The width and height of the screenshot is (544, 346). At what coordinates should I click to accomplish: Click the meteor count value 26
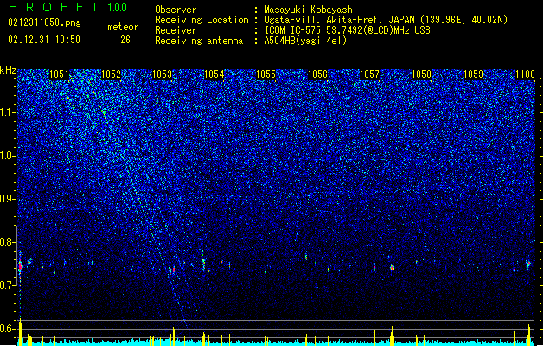125,40
